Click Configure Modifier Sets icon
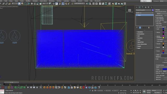Viewport: 167px width, 94px height. [x=149, y=28]
